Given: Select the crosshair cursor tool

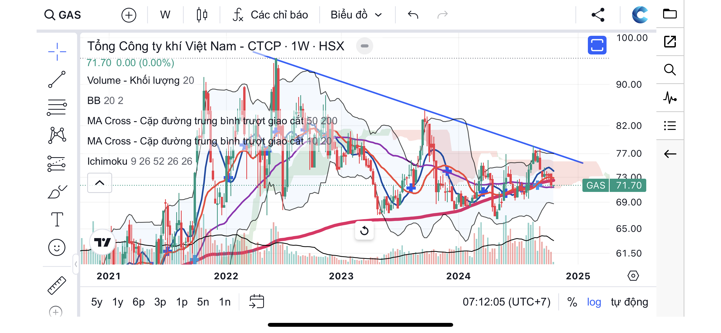Looking at the screenshot, I should 57,52.
